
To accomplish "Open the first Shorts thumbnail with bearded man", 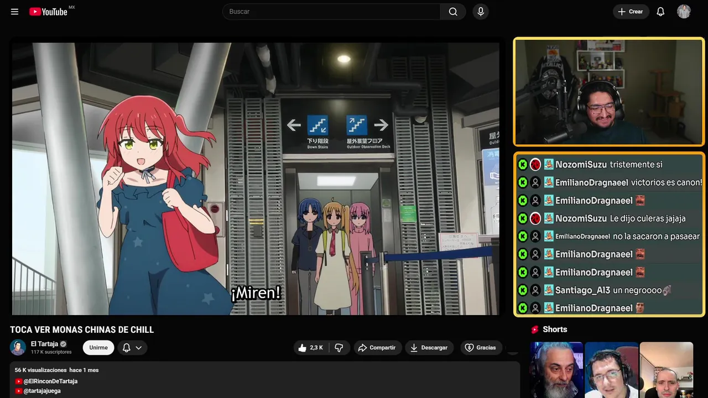I will 556,370.
